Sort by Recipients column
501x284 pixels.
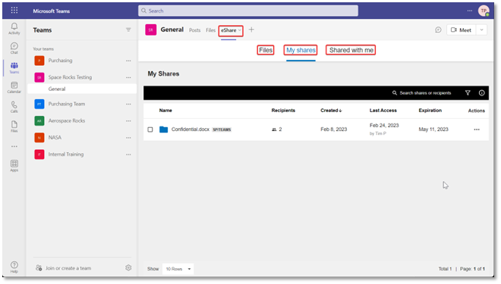tap(283, 111)
